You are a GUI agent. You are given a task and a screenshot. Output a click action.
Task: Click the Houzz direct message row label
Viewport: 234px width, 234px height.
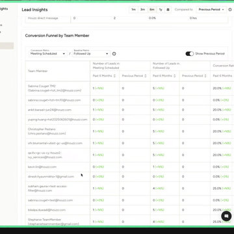coord(43,18)
